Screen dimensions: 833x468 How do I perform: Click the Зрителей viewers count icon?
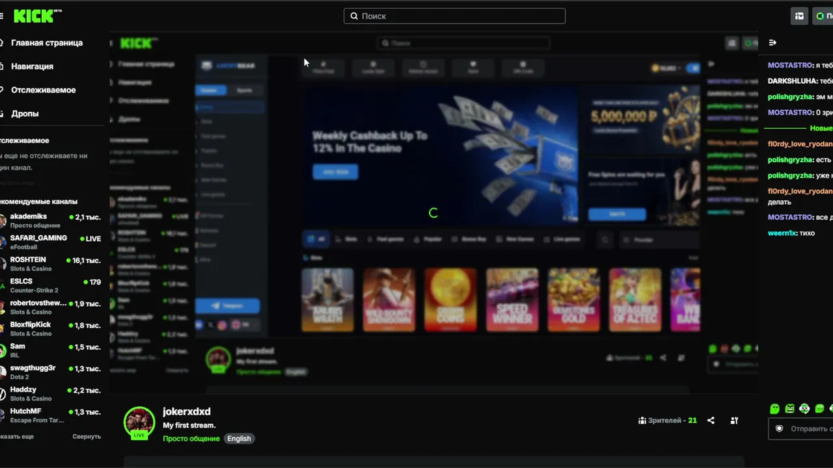[x=642, y=421]
